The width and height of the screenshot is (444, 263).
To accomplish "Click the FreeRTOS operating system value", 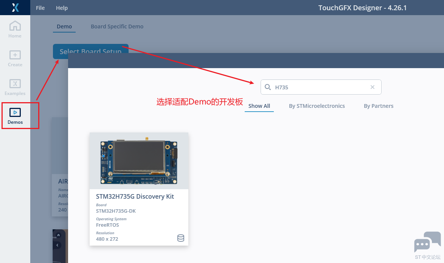I will tap(107, 225).
